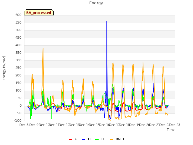Click the -50 y-axis tick value

click(19, 113)
